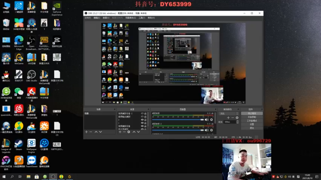Viewport: 321px width, 180px height.
Task: Open the 文件(F) menu
Action: coord(87,18)
